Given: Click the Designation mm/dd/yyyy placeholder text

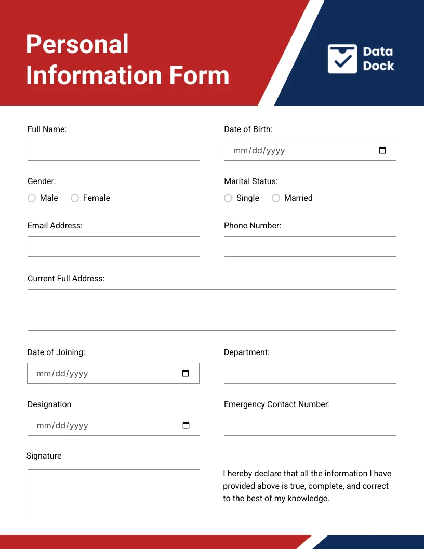Looking at the screenshot, I should 63,425.
